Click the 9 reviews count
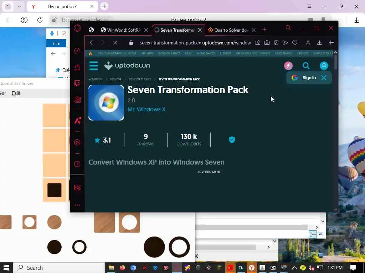 pyautogui.click(x=146, y=140)
